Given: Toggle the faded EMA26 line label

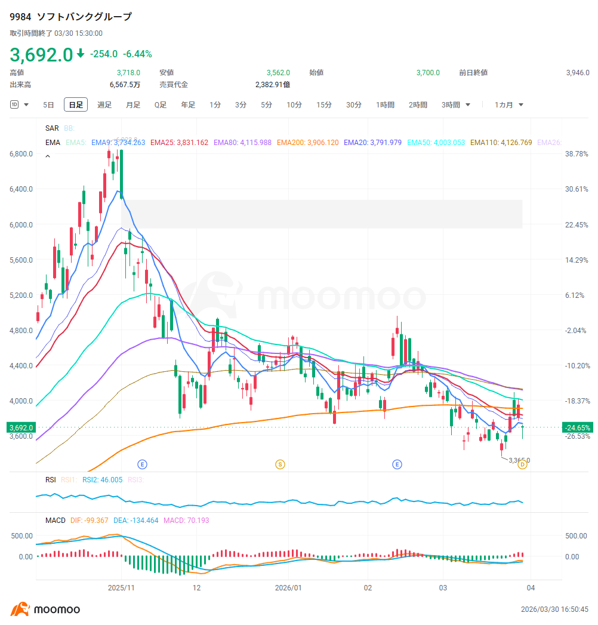Looking at the screenshot, I should coord(550,143).
